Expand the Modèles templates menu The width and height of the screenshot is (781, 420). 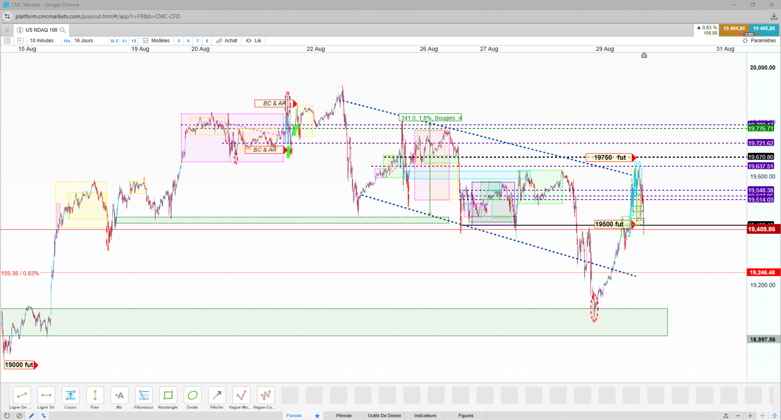click(156, 41)
